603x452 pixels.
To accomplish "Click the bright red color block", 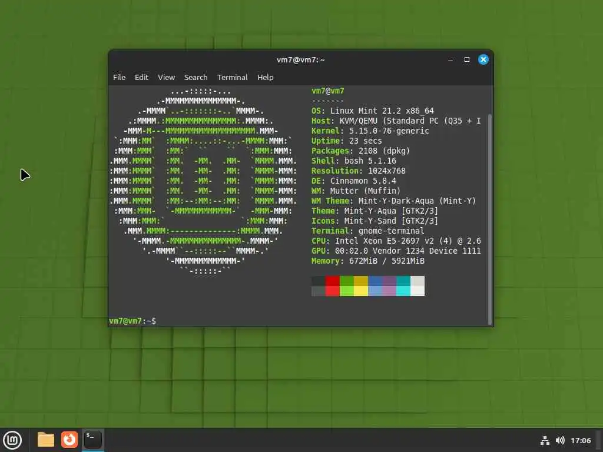I will (x=332, y=291).
